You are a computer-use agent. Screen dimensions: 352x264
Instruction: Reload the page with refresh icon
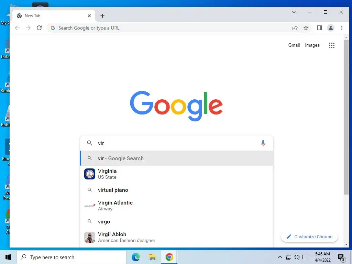(39, 28)
